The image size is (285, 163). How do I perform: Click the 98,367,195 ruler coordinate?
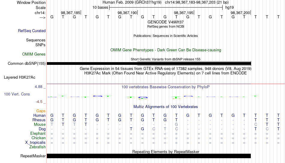(x=184, y=13)
